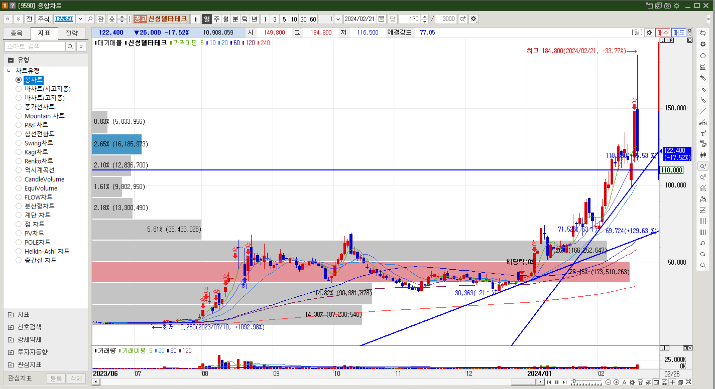Click the fullscreen icon at bottom right
Screen dimensions: 715x389
coord(689,382)
